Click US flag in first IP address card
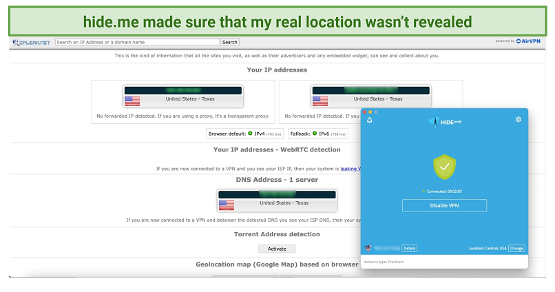The height and width of the screenshot is (292, 555). pos(132,101)
